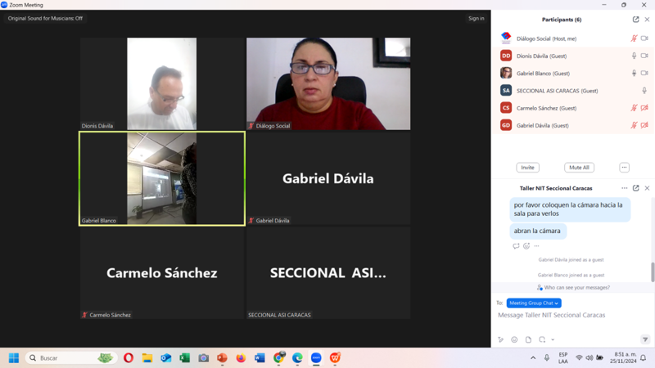The image size is (655, 368).
Task: Click the chat panel scrollbar
Action: [653, 272]
